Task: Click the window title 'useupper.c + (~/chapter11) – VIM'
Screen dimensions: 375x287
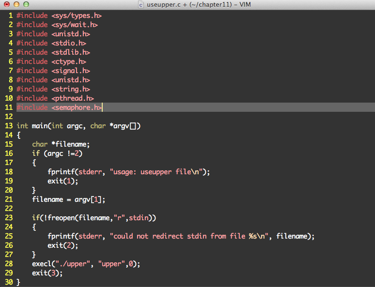Action: (x=199, y=4)
